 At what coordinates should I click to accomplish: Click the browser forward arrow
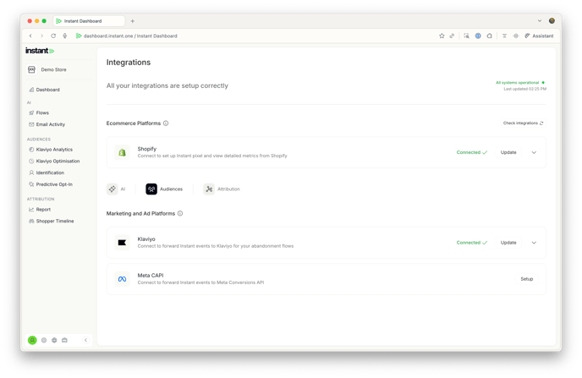[41, 36]
